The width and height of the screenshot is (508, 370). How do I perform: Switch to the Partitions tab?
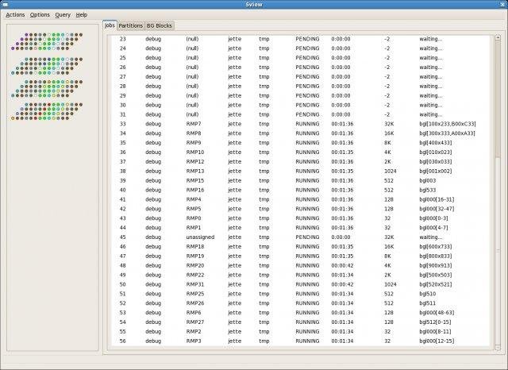tap(130, 25)
